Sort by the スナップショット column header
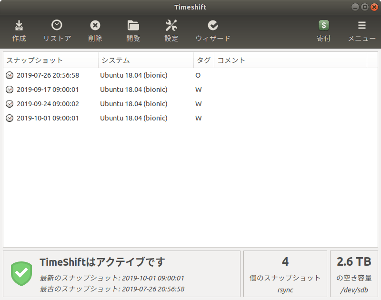The image size is (381, 300). pos(51,60)
